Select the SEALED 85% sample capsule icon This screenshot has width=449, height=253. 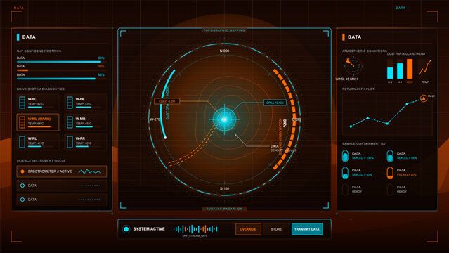390,156
